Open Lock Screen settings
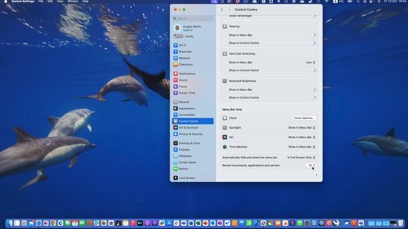408x229 pixels. tap(193, 178)
